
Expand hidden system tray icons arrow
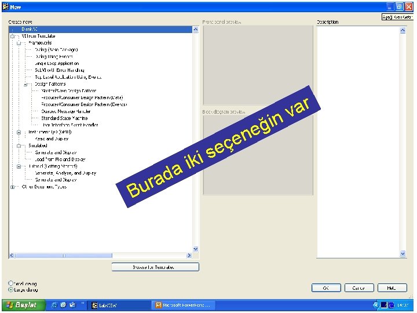(375, 305)
